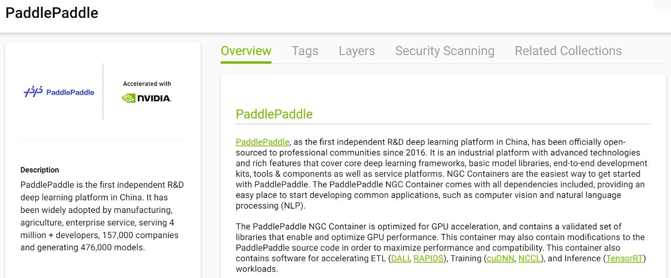671x278 pixels.
Task: Click the NVIDIA logo icon
Action: tap(147, 98)
